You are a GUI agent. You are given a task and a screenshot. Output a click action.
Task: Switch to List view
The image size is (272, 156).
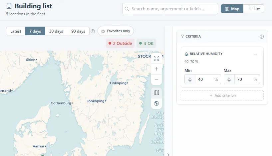click(254, 9)
